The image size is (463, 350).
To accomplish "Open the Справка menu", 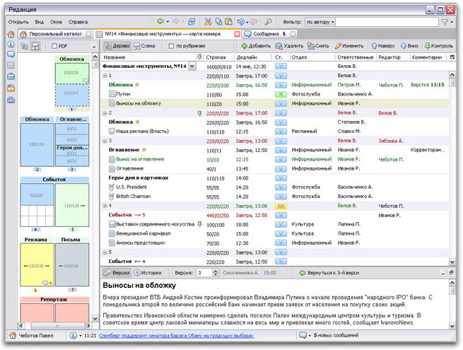I will click(78, 22).
